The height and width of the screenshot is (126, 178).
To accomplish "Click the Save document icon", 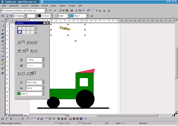I will click(x=67, y=10).
